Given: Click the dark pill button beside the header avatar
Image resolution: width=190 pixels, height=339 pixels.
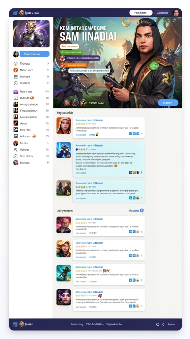Looking at the screenshot, I should (162, 13).
